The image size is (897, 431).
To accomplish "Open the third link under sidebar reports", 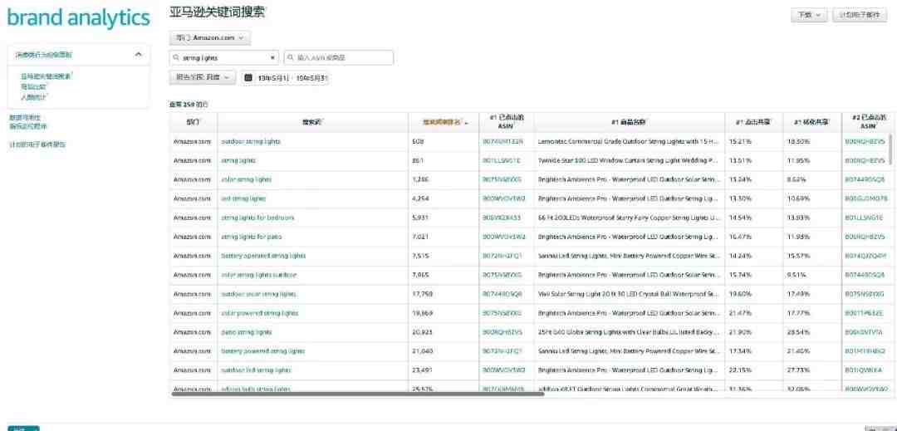I will 34,96.
